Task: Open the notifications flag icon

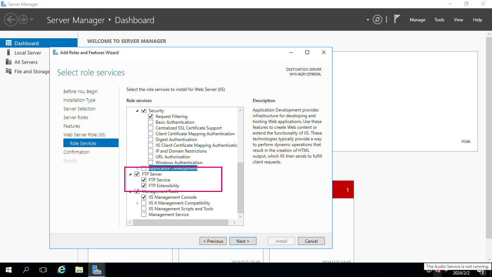Action: coord(397,19)
